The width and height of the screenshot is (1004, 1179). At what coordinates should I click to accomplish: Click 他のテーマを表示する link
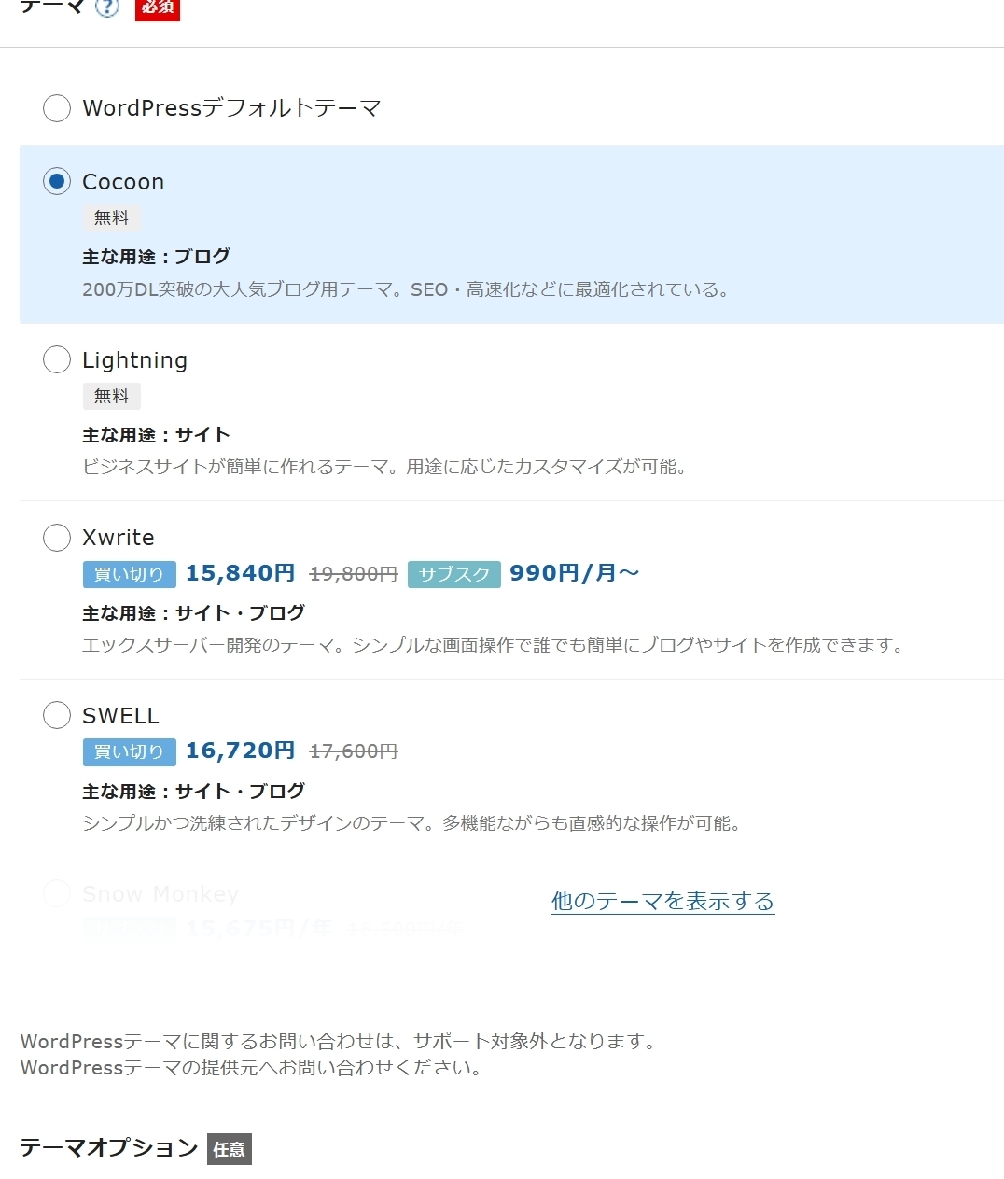coord(662,901)
